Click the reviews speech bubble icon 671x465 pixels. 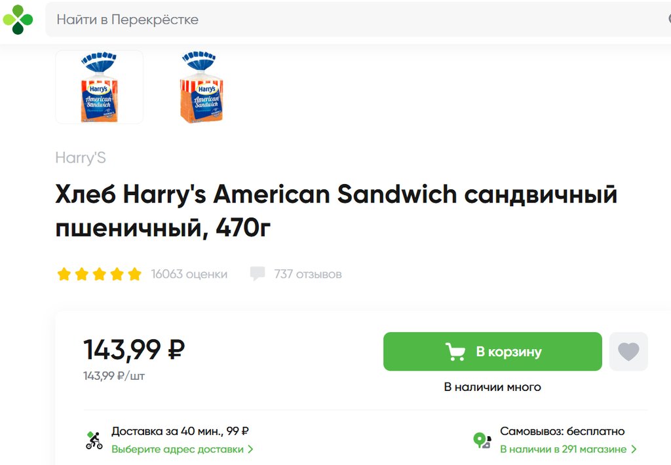(258, 274)
